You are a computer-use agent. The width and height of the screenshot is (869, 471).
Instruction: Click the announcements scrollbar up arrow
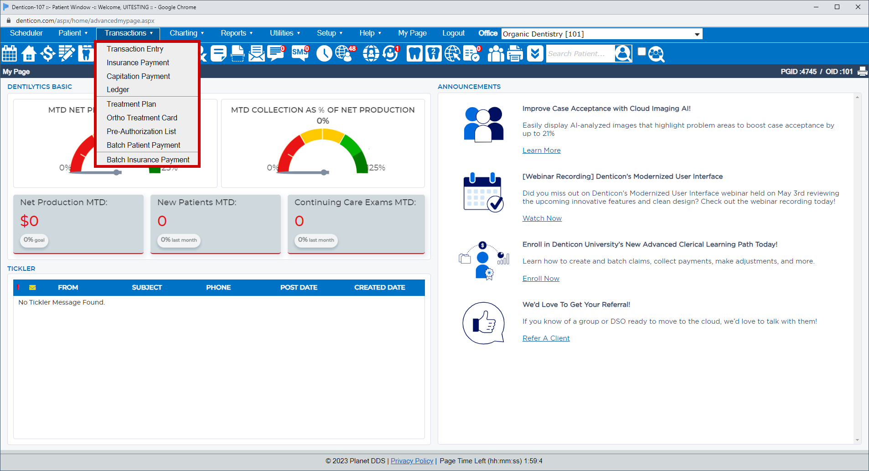point(857,97)
